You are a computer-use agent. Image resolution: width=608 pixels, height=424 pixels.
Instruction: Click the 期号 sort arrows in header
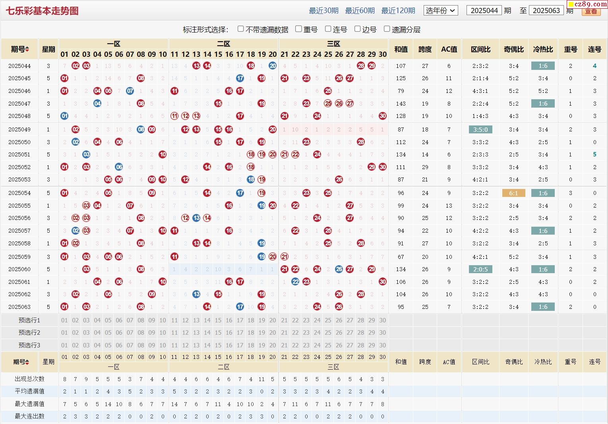coord(27,50)
